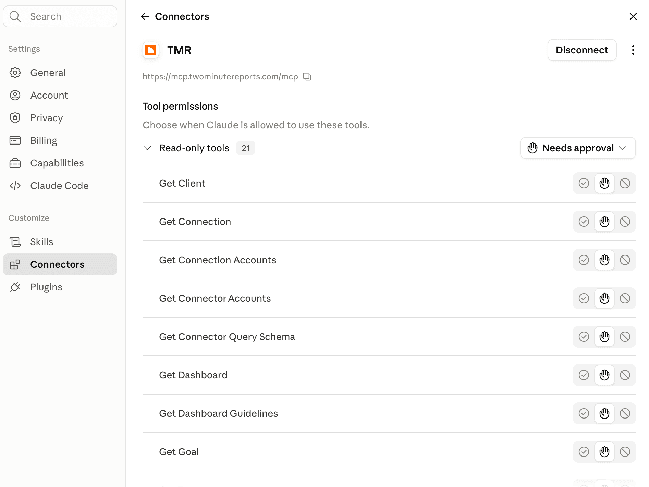Screen dimensions: 649x487
Task: Select Connectors in sidebar
Action: [x=60, y=264]
